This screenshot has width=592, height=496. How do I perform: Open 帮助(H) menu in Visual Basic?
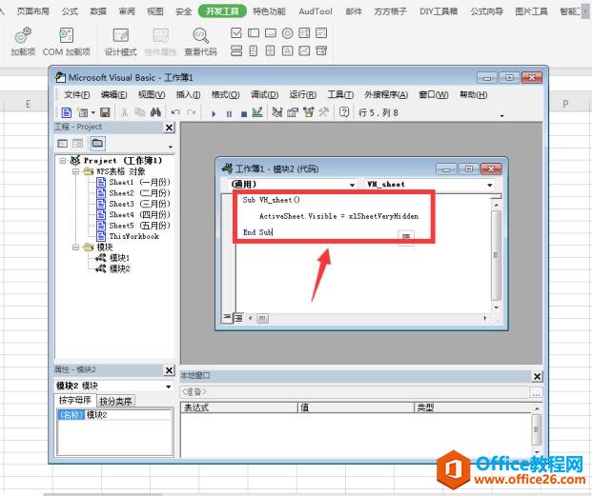click(x=473, y=94)
